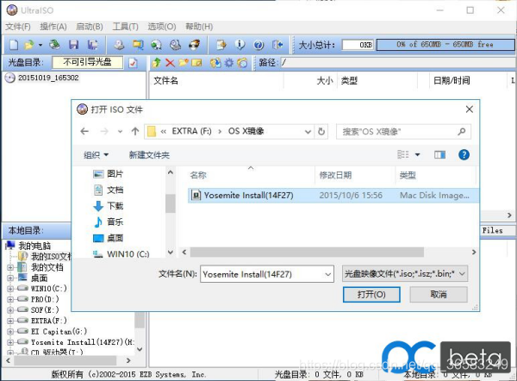Click the red X delete icon

pyautogui.click(x=170, y=62)
